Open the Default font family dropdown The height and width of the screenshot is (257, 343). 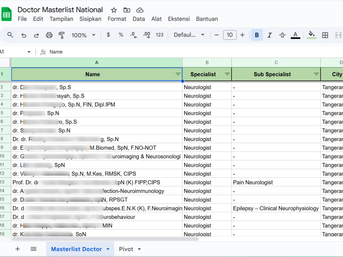(189, 35)
